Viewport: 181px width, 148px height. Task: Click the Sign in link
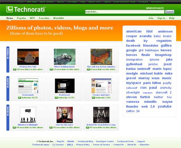(x=161, y=18)
